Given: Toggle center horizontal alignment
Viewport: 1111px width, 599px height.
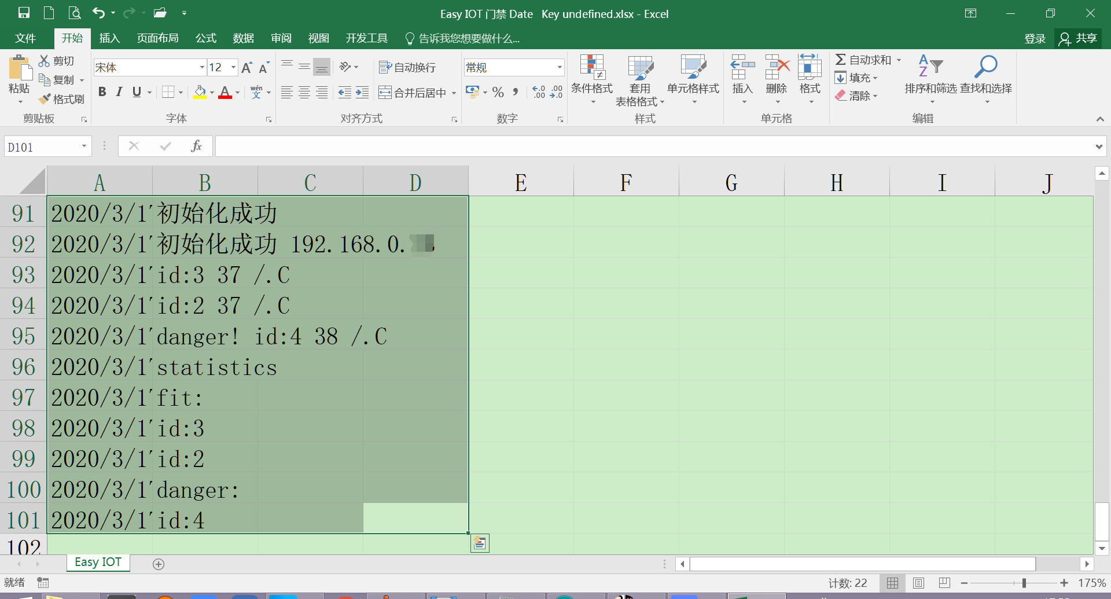Looking at the screenshot, I should coord(304,92).
